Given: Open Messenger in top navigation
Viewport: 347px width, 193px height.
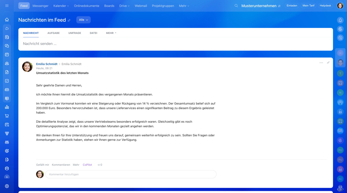Looking at the screenshot, I should click(40, 6).
